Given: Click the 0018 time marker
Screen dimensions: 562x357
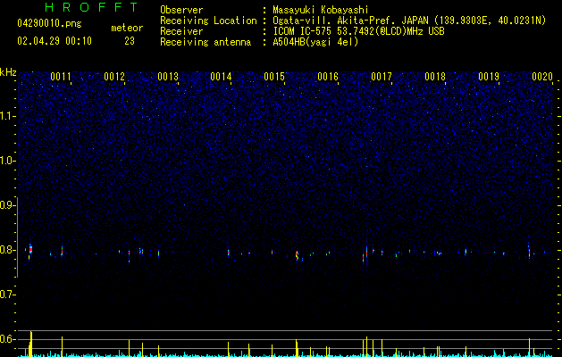Looking at the screenshot, I should click(435, 77).
